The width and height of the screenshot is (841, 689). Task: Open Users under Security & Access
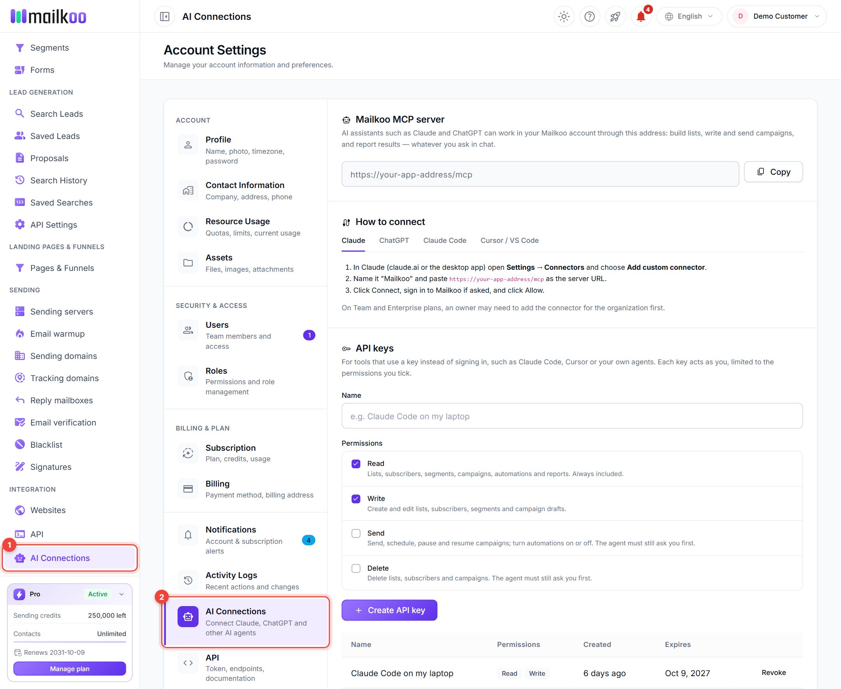coord(246,336)
